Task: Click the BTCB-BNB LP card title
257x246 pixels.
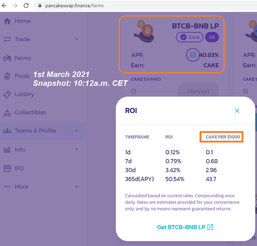Action: tap(196, 26)
